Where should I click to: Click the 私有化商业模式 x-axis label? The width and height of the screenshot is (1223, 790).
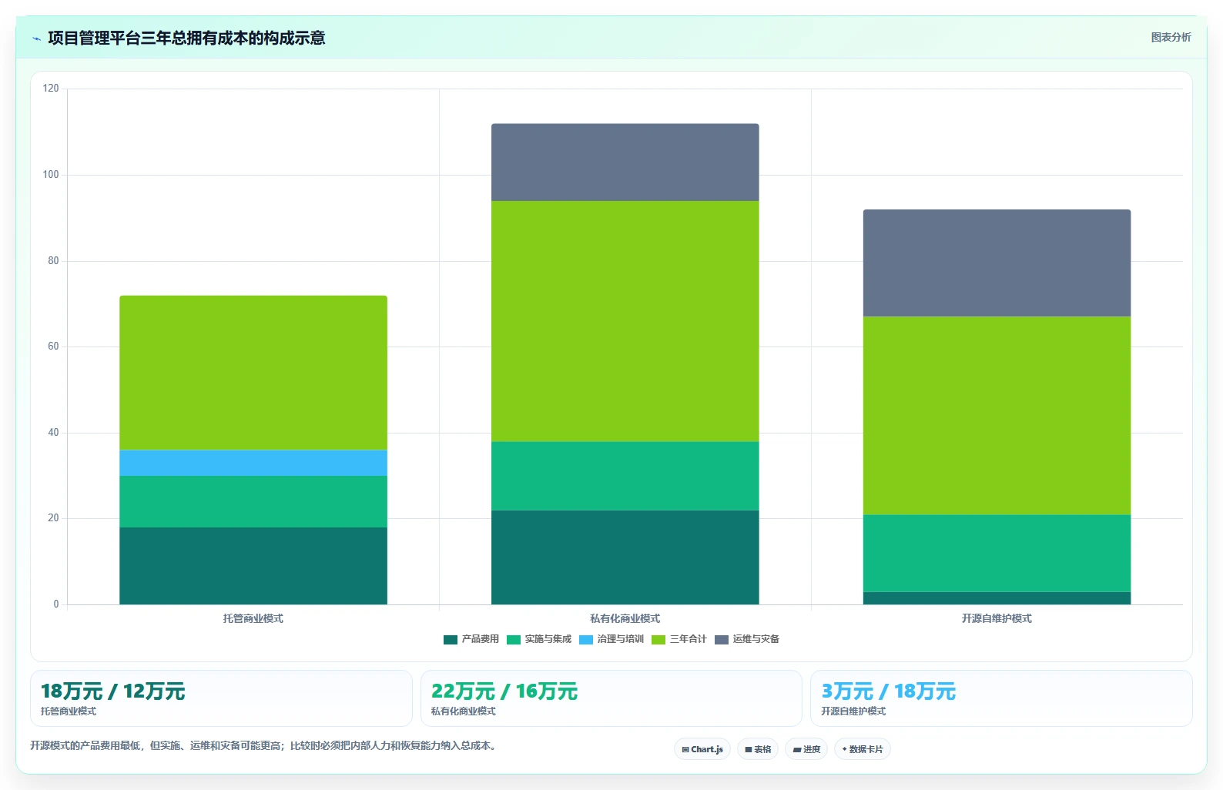click(x=625, y=618)
